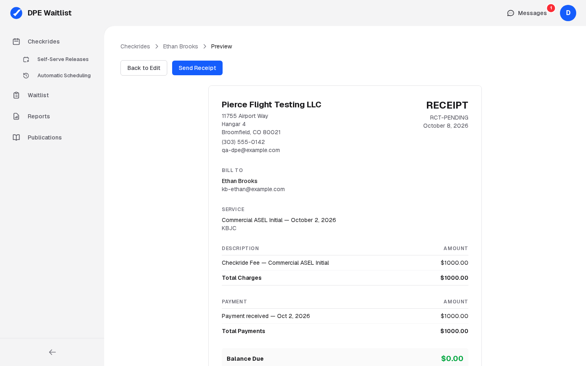Screen dimensions: 586x366
Task: Send the receipt with Send Receipt
Action: coord(197,68)
